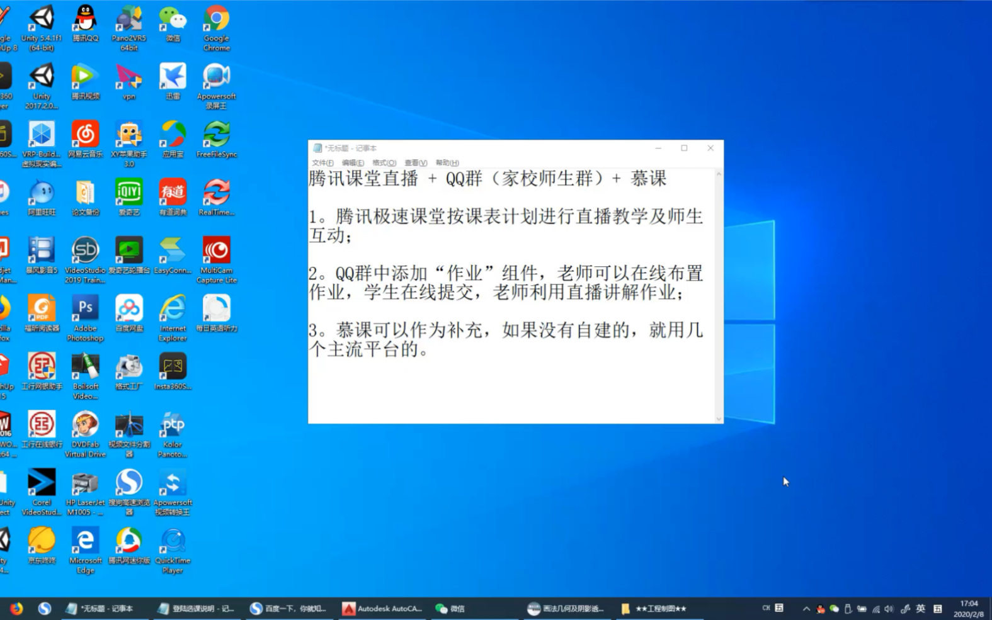Open the Format Factory desktop icon

(x=129, y=372)
